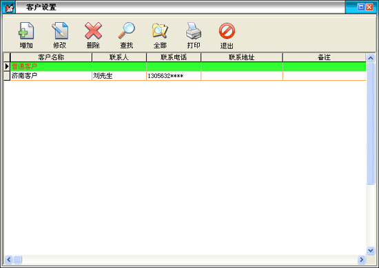379x268 pixels.
Task: Click the 联系地址 column header
Action: pyautogui.click(x=242, y=57)
